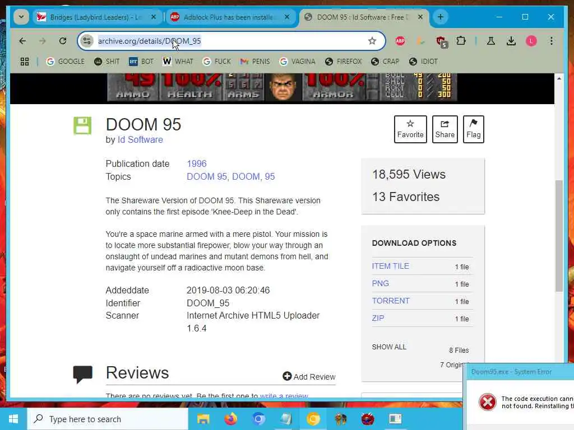Download the ITEM TILE file
574x430 pixels.
coord(390,266)
